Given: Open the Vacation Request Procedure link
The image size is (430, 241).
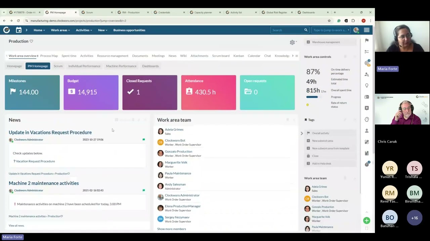Looking at the screenshot, I should pos(35,161).
